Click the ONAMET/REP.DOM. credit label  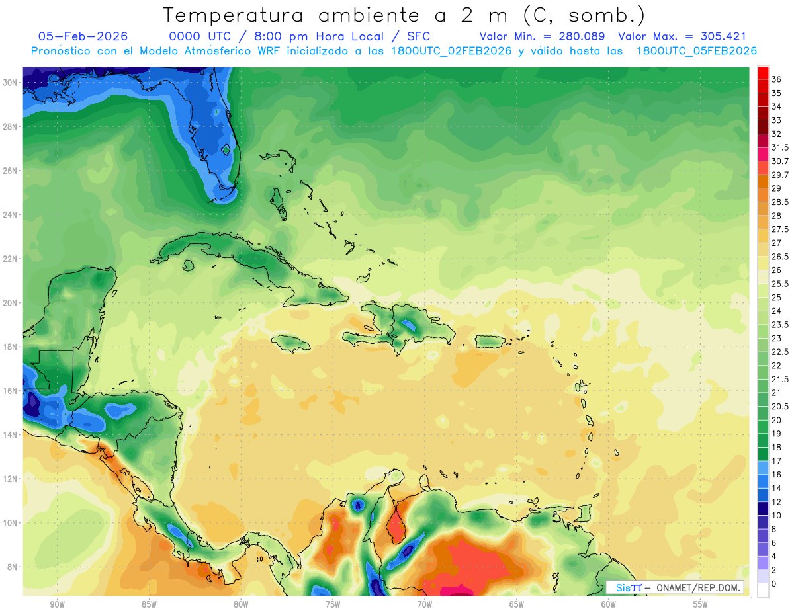(699, 588)
